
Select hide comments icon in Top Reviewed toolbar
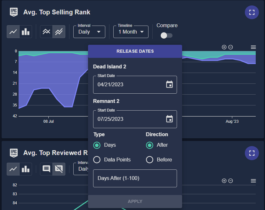coord(59,169)
